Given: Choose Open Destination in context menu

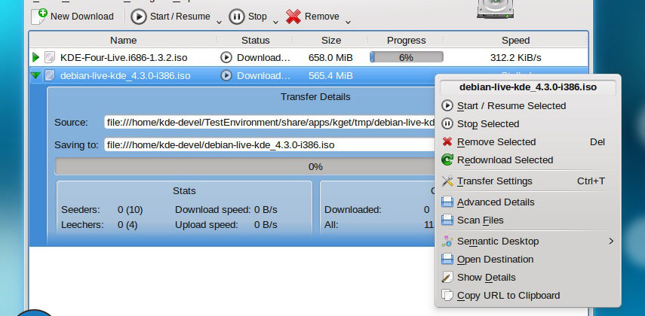Looking at the screenshot, I should (x=528, y=260).
